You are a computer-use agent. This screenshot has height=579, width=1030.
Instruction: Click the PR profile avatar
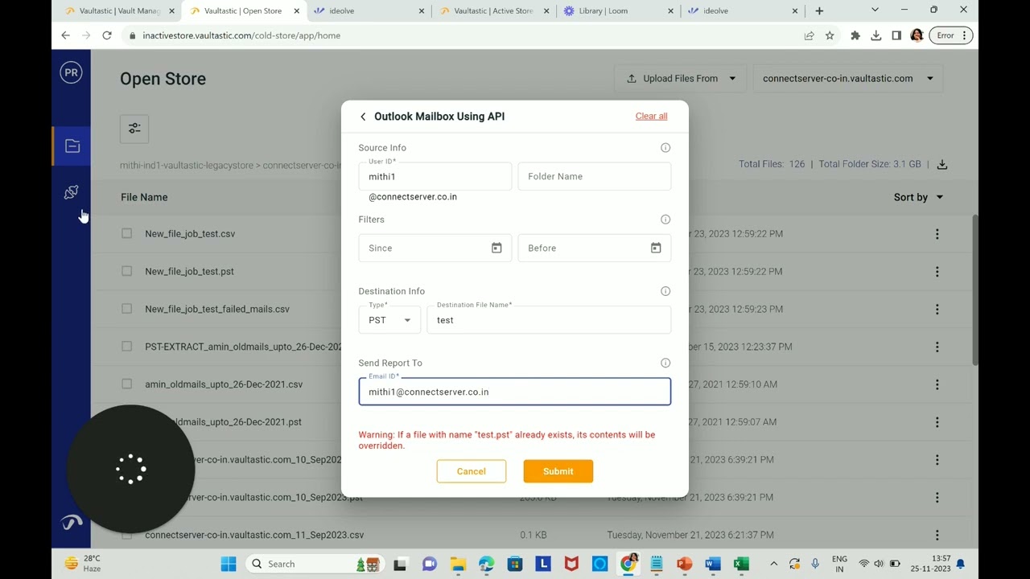coord(72,72)
